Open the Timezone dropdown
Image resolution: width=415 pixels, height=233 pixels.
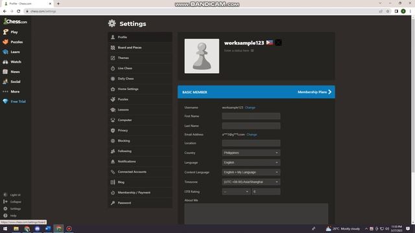click(x=251, y=182)
